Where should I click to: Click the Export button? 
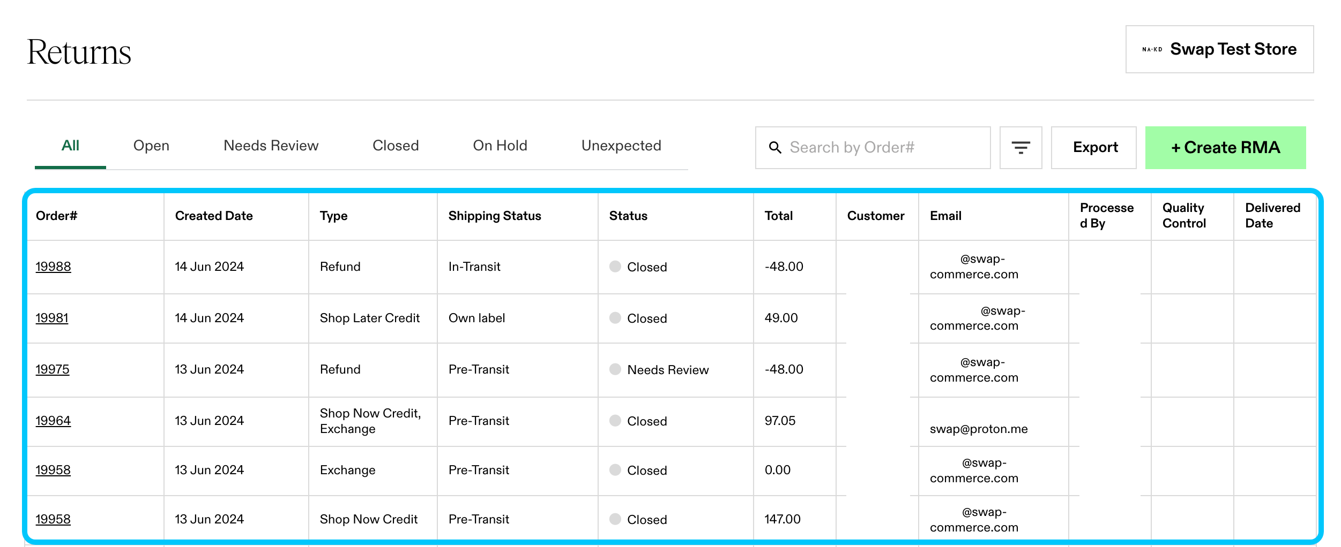(1094, 148)
